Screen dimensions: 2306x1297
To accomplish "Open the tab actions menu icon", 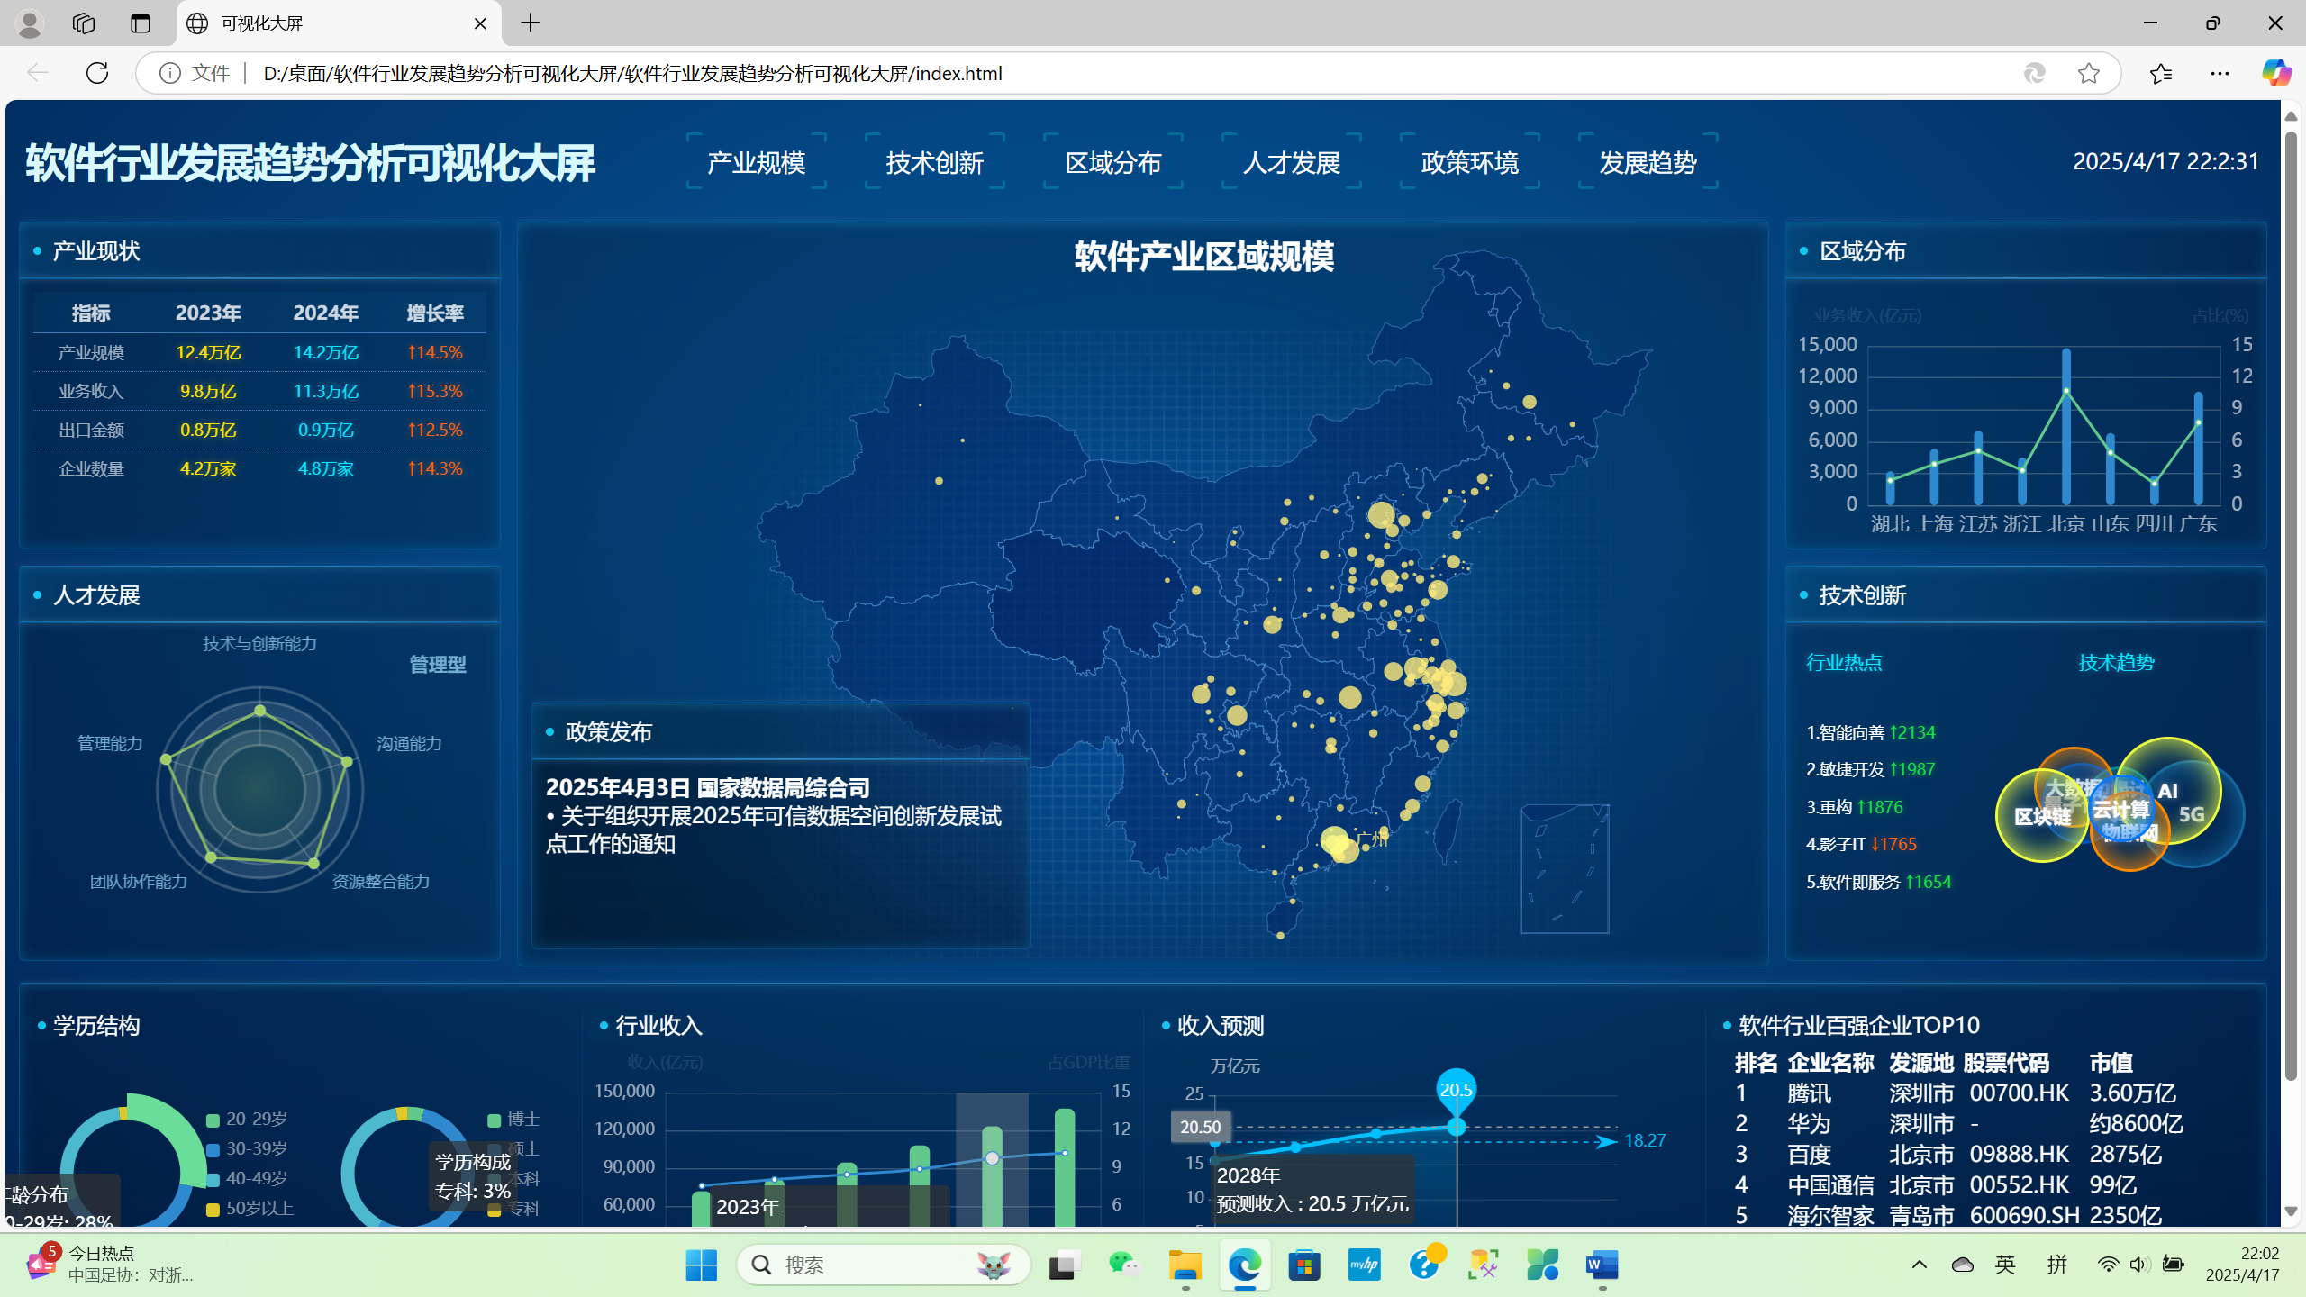I will (x=140, y=23).
